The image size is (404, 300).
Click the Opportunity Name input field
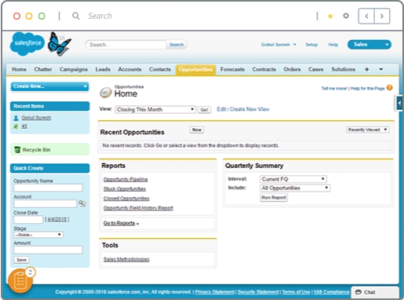click(x=48, y=188)
